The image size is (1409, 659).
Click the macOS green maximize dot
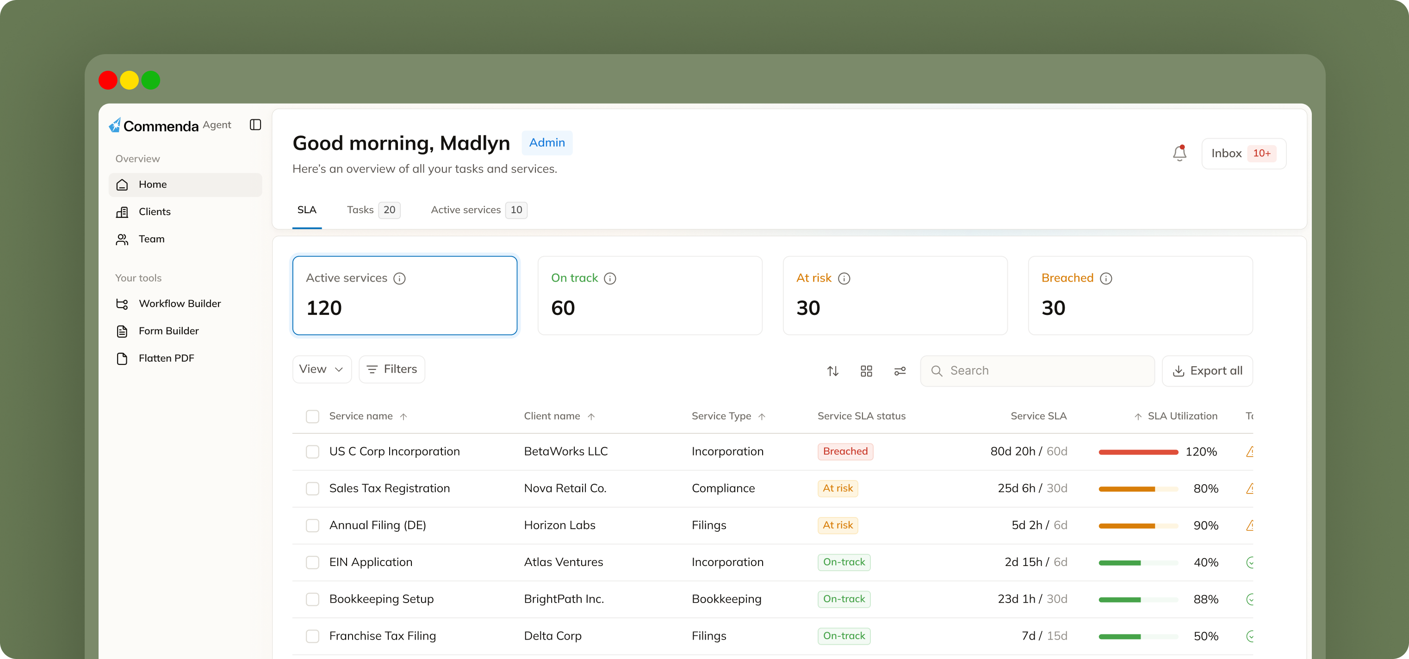[150, 80]
